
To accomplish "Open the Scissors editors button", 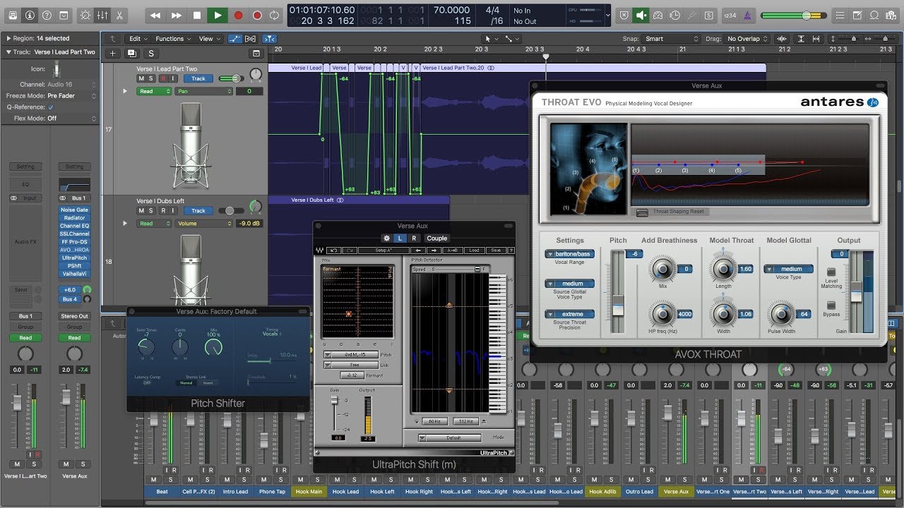I will pos(119,15).
